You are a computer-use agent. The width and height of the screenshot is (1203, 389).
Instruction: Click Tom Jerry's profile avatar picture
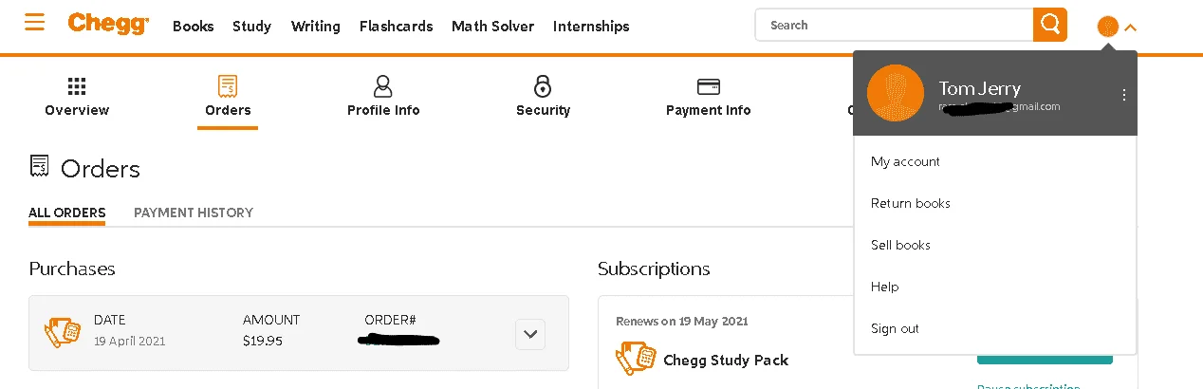(896, 93)
